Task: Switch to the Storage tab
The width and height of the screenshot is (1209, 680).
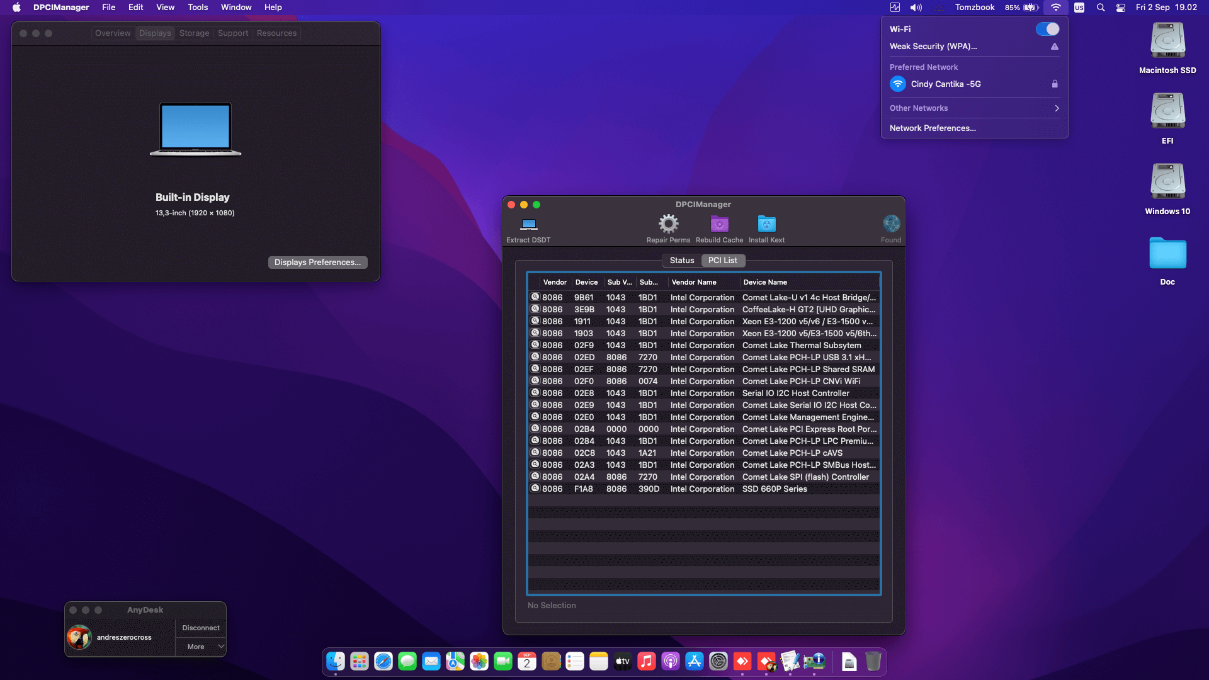Action: coord(194,33)
